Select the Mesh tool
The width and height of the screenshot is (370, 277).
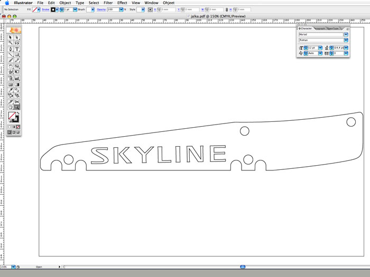point(11,84)
